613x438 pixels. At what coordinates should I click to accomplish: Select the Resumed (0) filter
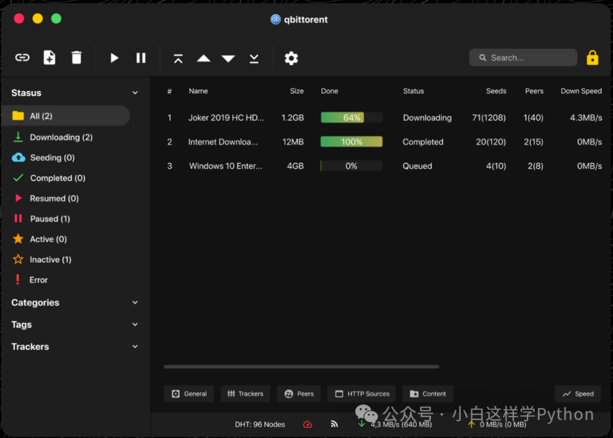[x=46, y=199]
